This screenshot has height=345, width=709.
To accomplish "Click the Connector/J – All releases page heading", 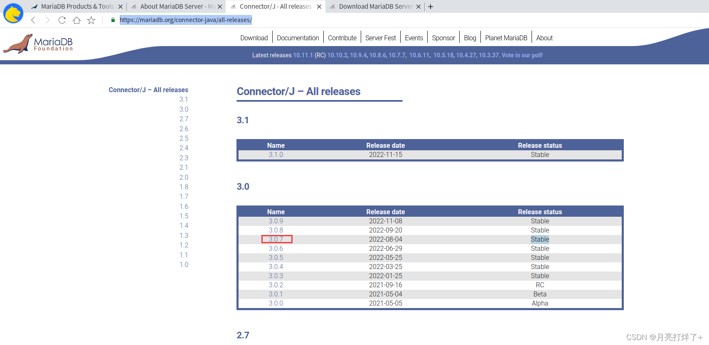I will pyautogui.click(x=298, y=91).
